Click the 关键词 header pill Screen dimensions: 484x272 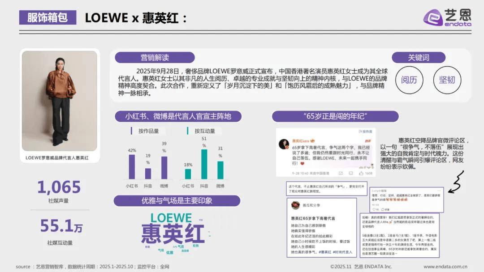point(419,57)
